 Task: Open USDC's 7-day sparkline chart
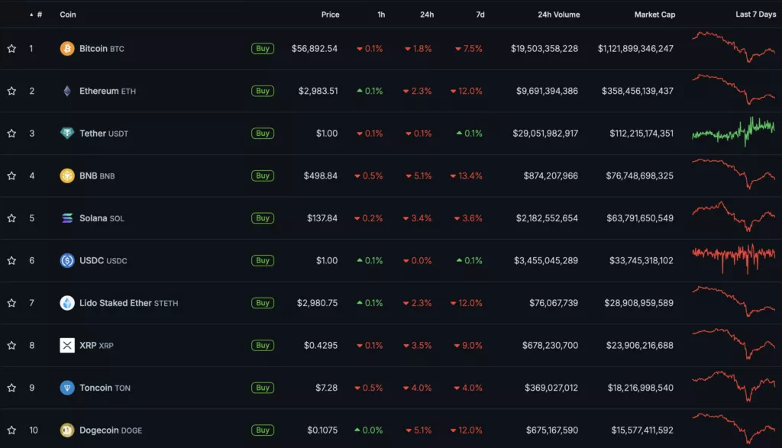(x=733, y=258)
